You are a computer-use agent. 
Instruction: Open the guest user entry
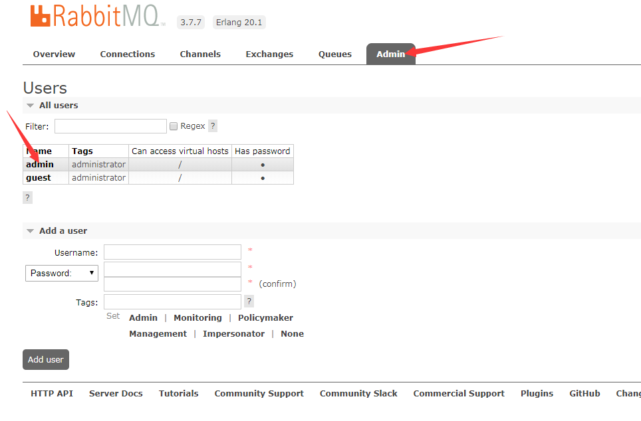[39, 177]
